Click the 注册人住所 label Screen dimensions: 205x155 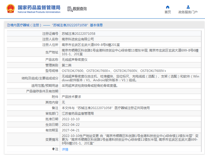(x=50, y=45)
